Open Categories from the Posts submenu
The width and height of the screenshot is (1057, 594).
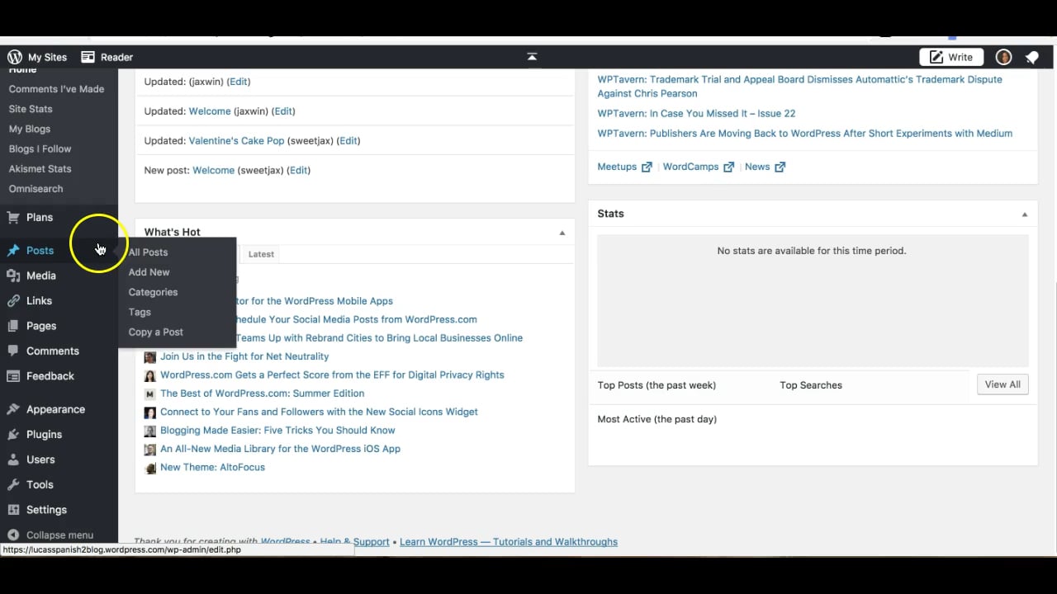tap(153, 292)
